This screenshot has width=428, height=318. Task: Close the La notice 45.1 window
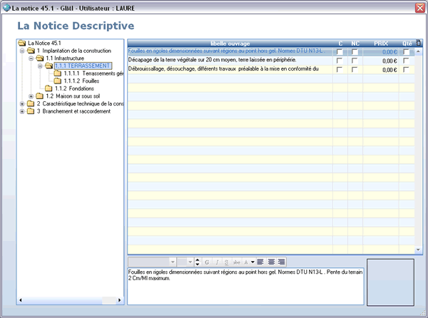[420, 8]
